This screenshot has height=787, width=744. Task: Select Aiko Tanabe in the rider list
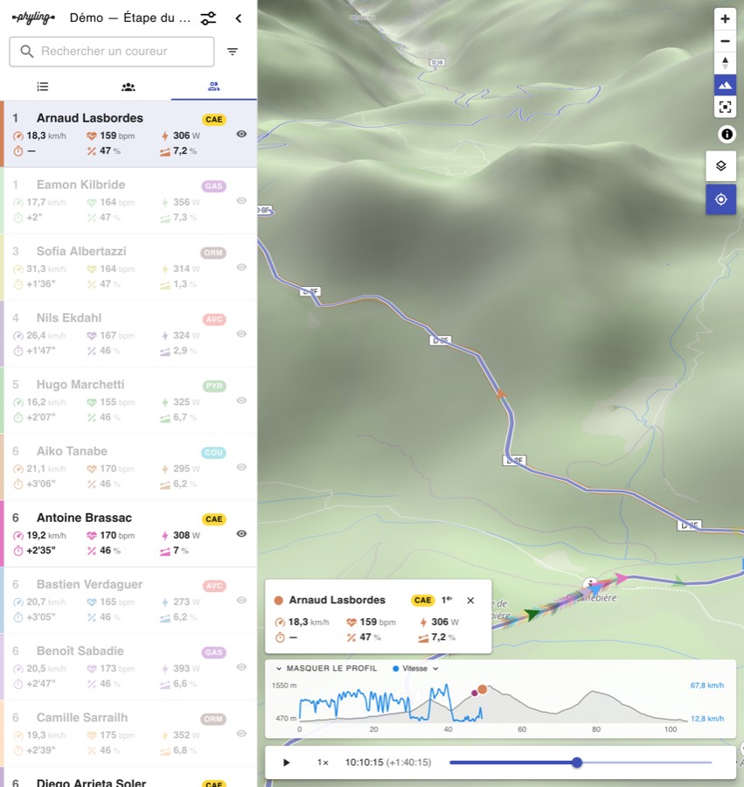[129, 467]
